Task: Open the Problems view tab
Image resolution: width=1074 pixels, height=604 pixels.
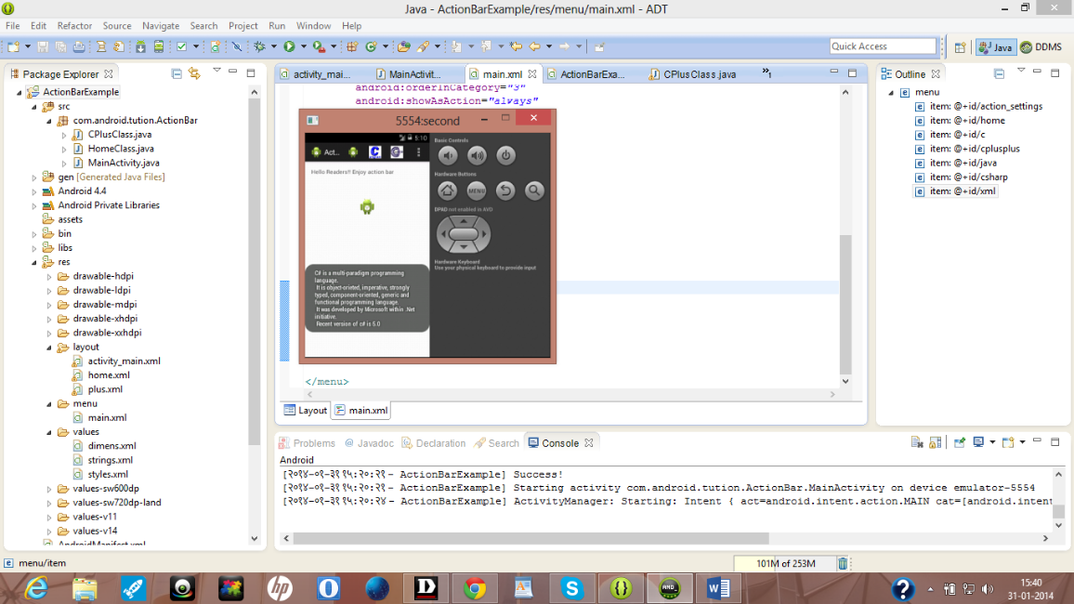Action: 308,443
